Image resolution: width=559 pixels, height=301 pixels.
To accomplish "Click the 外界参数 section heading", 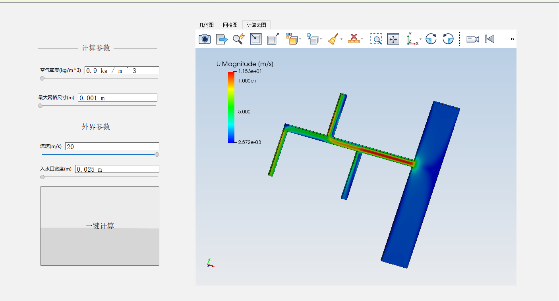I will click(96, 127).
